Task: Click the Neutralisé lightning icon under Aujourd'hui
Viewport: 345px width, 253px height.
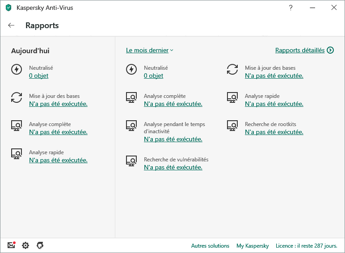Action: (x=17, y=69)
